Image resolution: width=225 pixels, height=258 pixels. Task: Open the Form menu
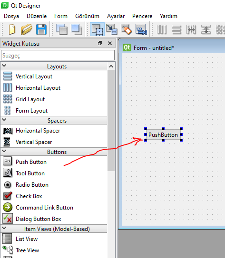coord(61,16)
